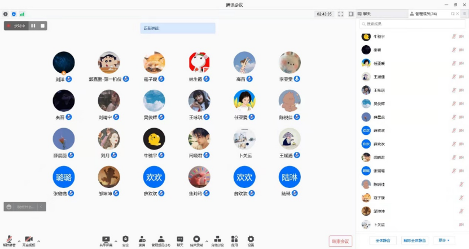Open the 更多 dropdown in member panel
The image size is (469, 249).
pos(444,240)
